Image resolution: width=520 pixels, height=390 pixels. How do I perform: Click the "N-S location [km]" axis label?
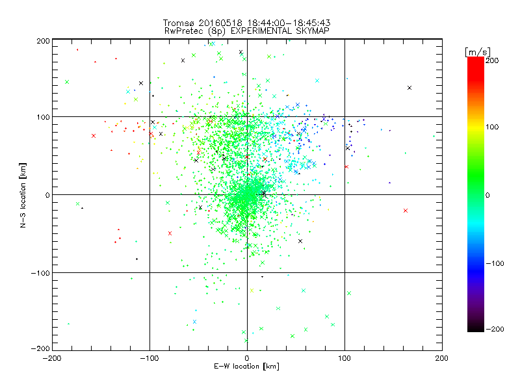[23, 195]
